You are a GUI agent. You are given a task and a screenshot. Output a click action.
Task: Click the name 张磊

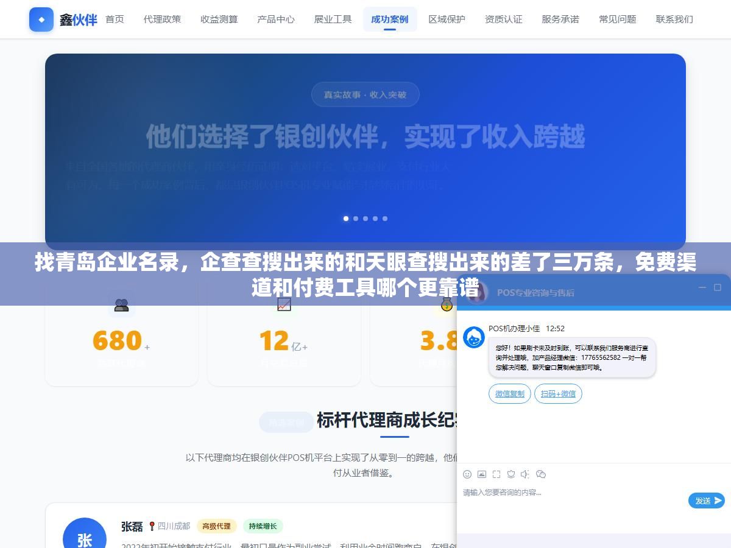(x=132, y=526)
